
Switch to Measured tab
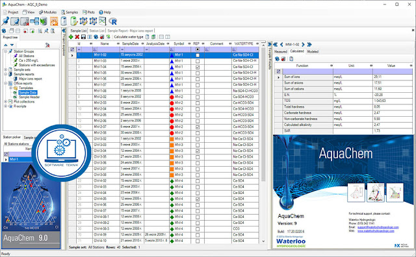point(281,51)
